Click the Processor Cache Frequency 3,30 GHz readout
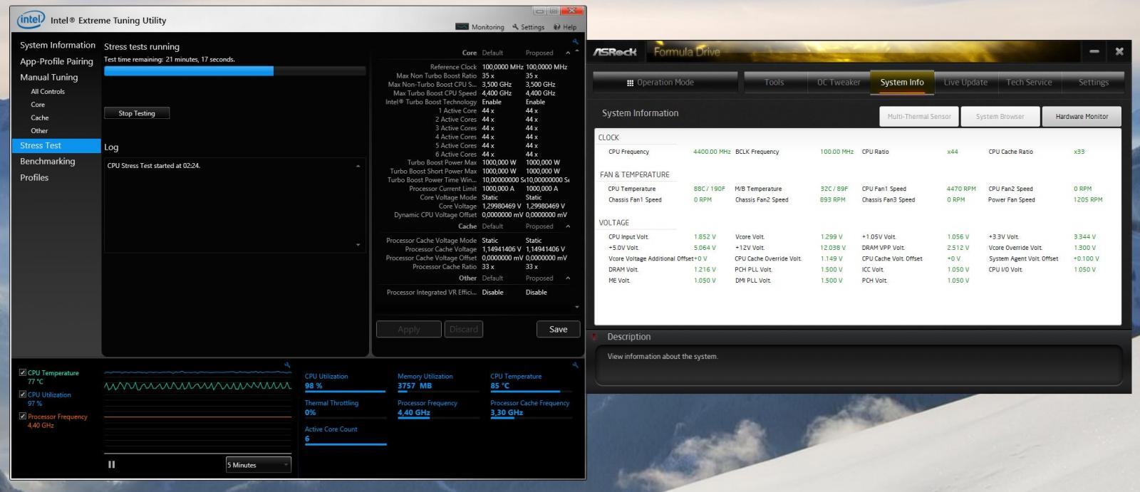 click(507, 413)
